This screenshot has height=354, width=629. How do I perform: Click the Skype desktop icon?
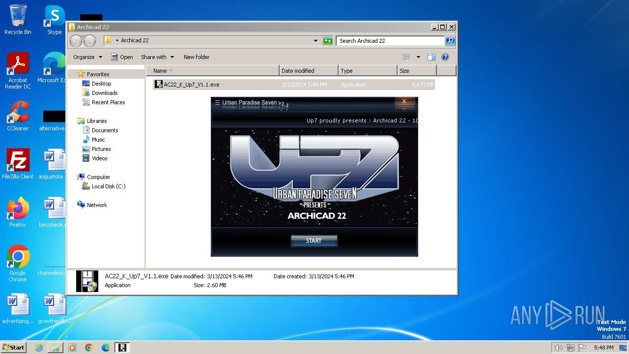click(54, 20)
